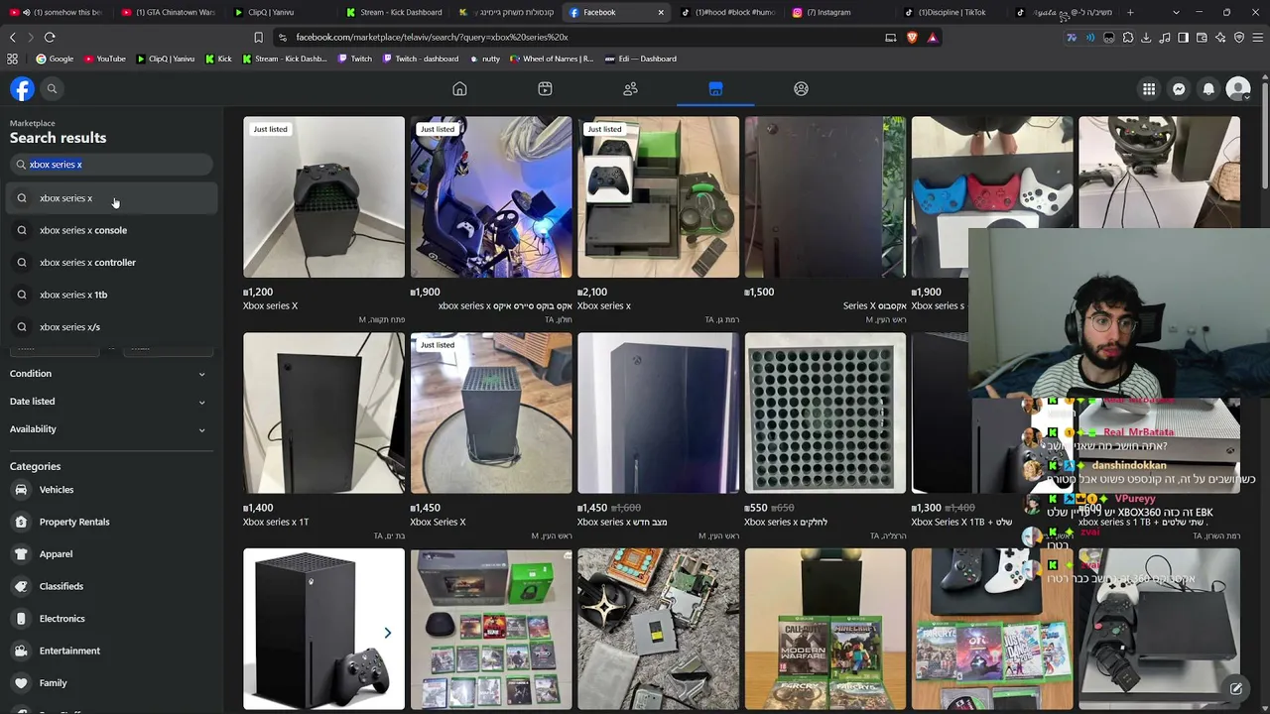This screenshot has height=714, width=1270.
Task: Open the music note playlist icon
Action: (1165, 38)
